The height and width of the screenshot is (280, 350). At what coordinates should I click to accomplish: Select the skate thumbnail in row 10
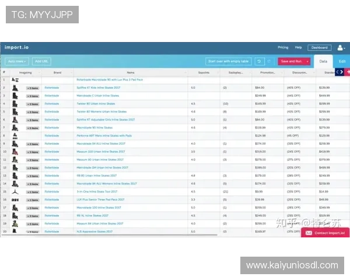tap(15, 152)
